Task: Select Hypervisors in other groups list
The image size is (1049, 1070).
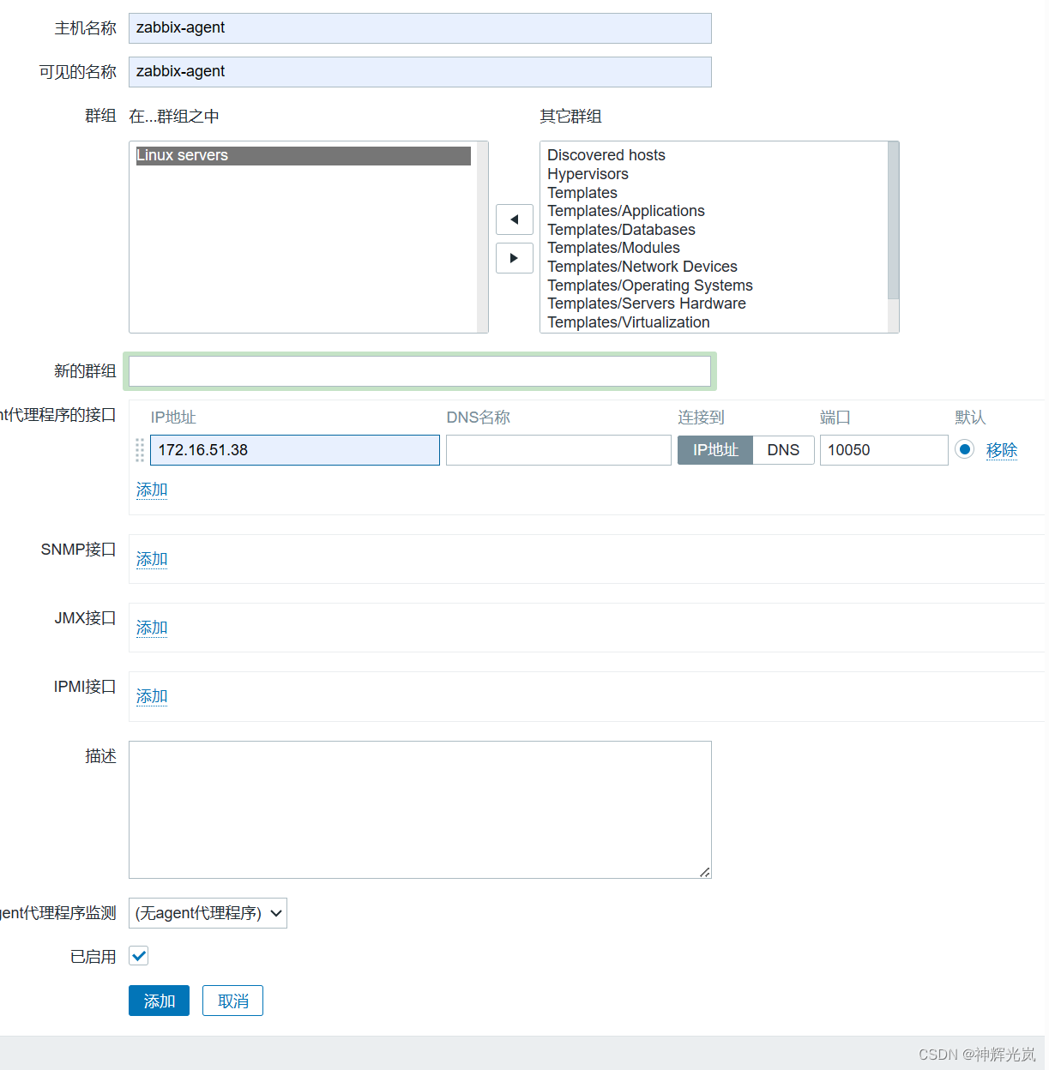Action: 588,174
